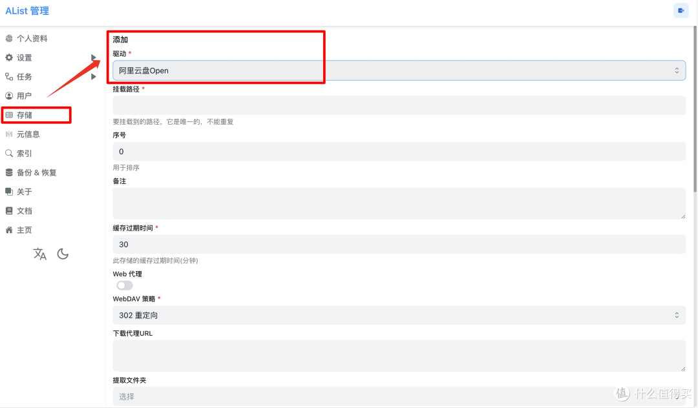Click the AList 管理 title link
This screenshot has width=698, height=408.
(27, 11)
